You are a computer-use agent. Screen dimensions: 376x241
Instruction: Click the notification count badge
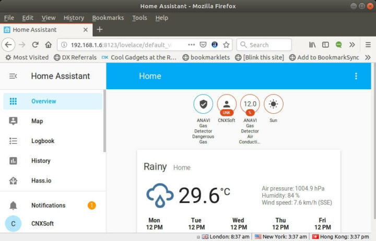coord(91,206)
